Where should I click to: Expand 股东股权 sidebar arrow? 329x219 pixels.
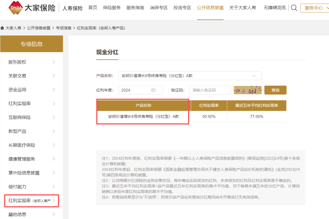click(54, 62)
